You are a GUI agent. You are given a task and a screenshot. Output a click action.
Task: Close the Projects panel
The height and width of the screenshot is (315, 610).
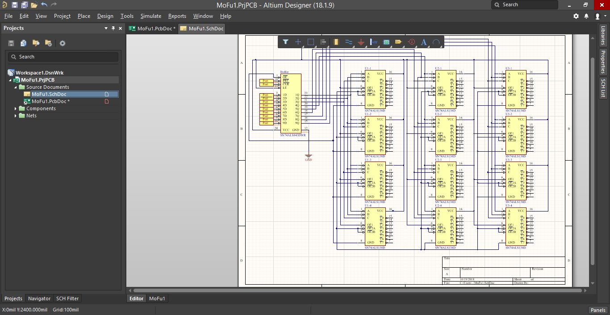pos(120,28)
